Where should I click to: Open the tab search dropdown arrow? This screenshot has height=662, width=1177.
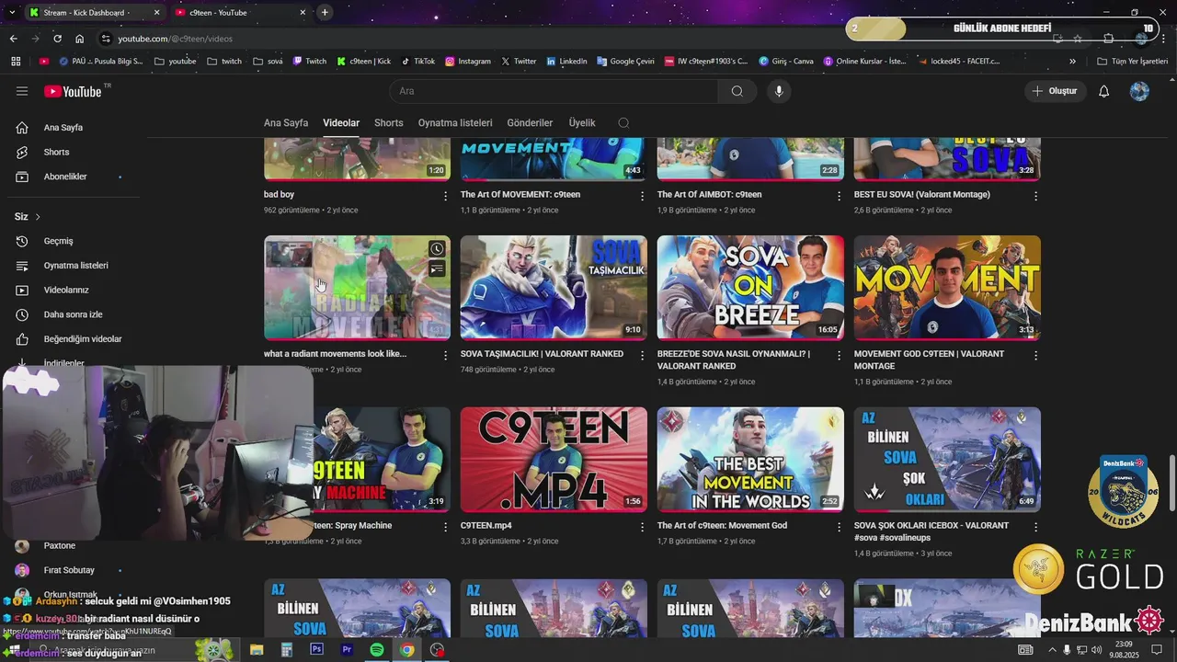tap(12, 12)
